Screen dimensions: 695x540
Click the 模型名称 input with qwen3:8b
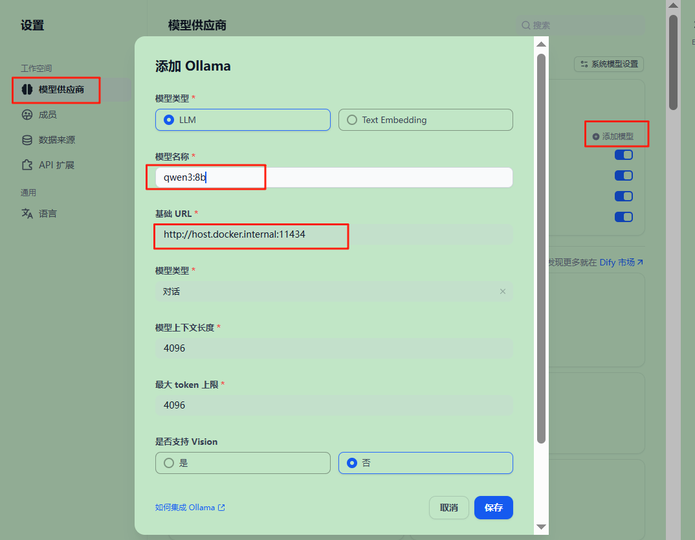(x=334, y=177)
